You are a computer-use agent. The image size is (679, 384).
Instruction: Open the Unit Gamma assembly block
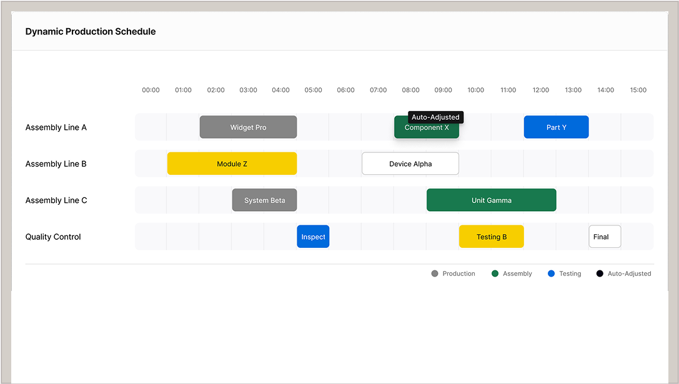491,200
